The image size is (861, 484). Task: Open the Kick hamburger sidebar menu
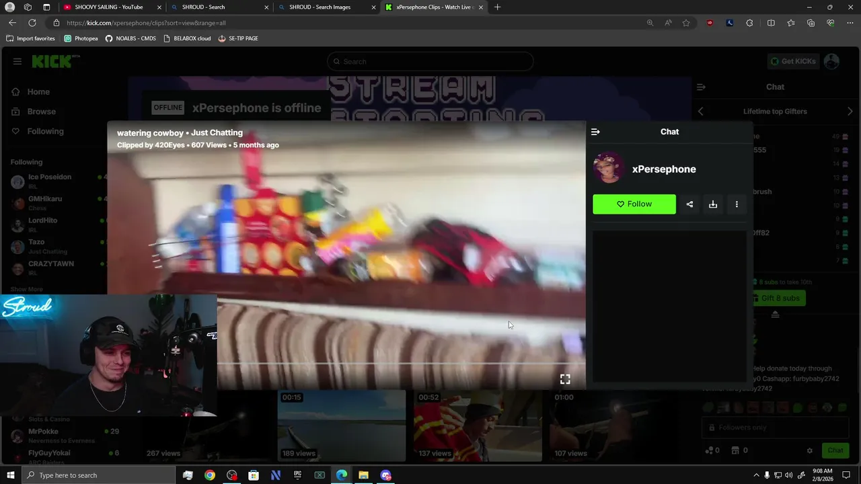[x=17, y=61]
